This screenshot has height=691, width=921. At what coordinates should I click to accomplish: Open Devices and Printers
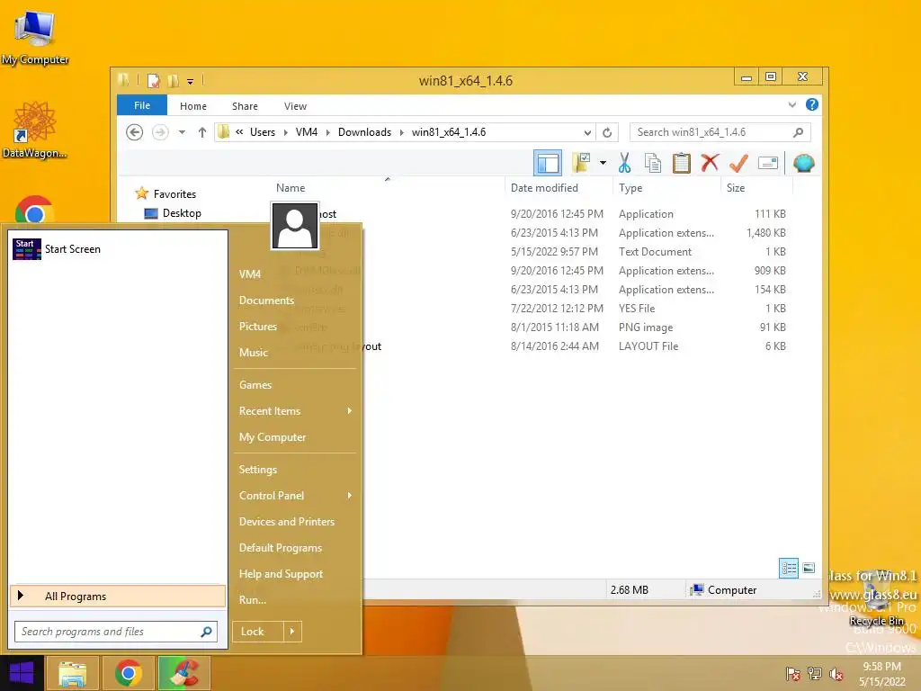[287, 522]
